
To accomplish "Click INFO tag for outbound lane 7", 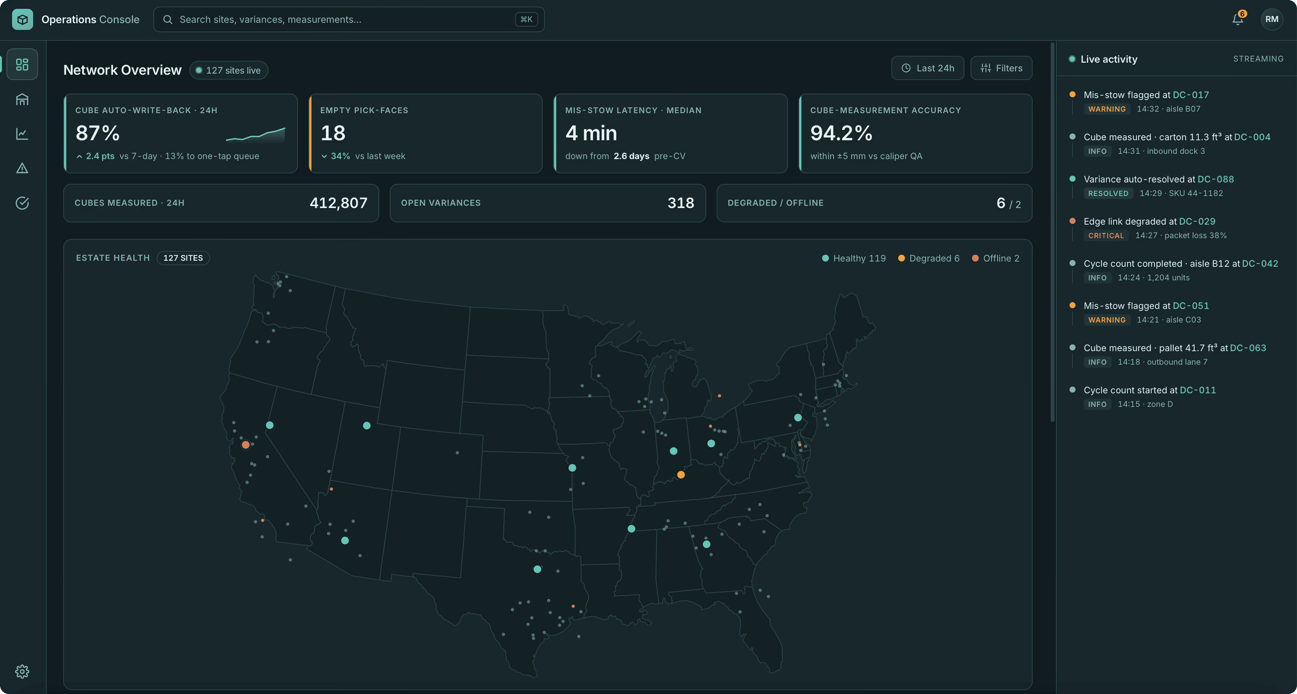I will pyautogui.click(x=1097, y=362).
